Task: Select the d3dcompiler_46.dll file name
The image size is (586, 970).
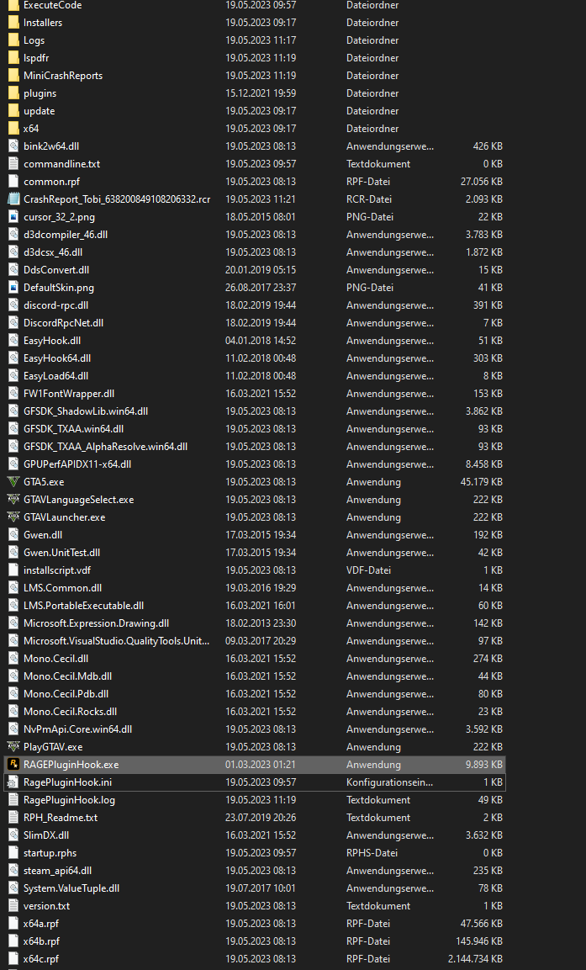Action: [66, 235]
